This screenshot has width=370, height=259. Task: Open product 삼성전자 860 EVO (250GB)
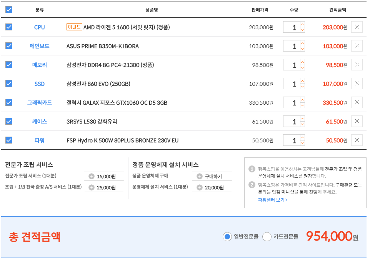point(98,84)
